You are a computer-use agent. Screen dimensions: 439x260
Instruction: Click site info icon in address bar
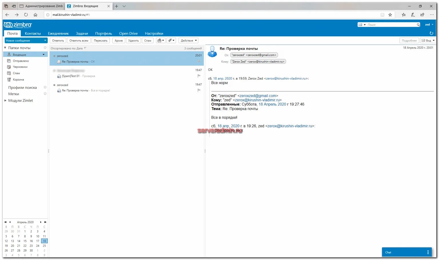[x=48, y=15]
